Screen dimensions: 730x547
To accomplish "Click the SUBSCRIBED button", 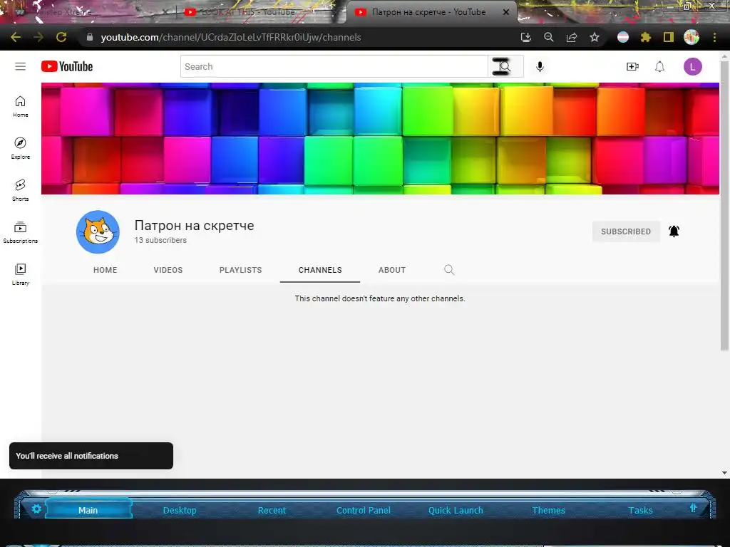I will 626,231.
